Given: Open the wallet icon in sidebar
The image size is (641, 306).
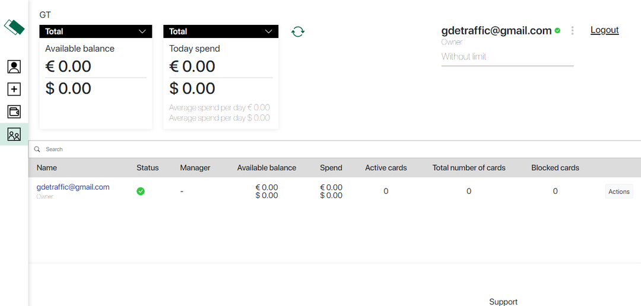Looking at the screenshot, I should click(x=14, y=111).
